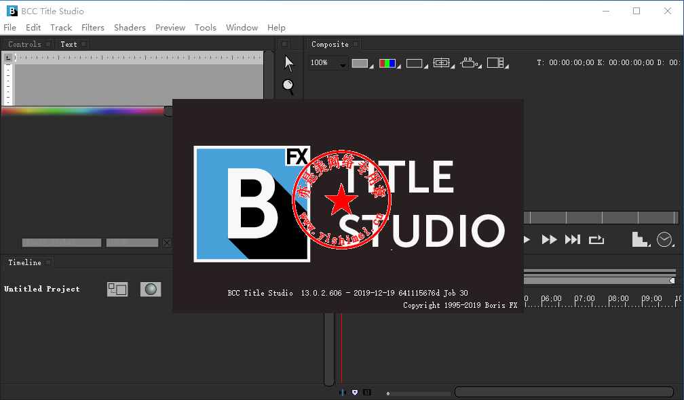This screenshot has width=684, height=400.
Task: Click the snap icon below the timeline
Action: [343, 393]
